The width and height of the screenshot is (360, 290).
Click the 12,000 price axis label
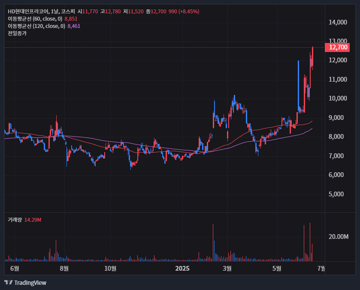coord(338,60)
